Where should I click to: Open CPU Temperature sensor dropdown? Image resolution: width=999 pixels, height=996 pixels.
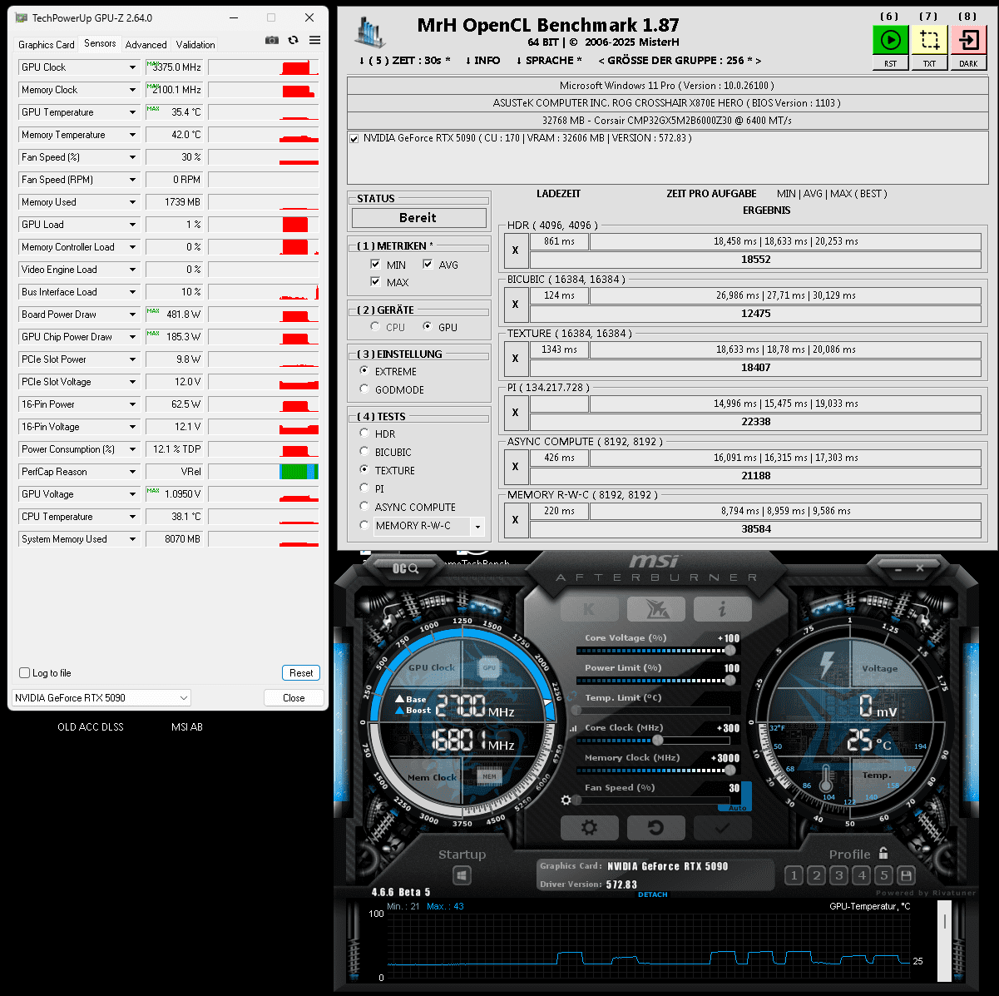(132, 517)
